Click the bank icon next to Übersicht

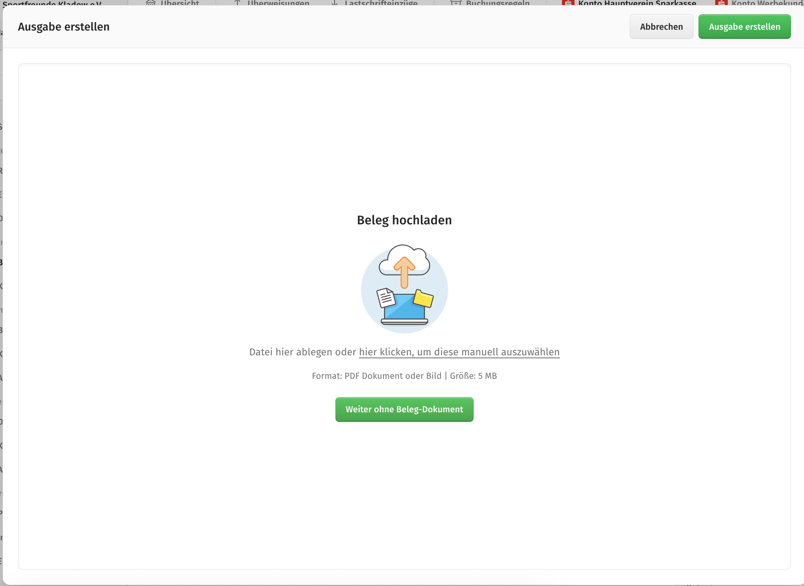[151, 3]
